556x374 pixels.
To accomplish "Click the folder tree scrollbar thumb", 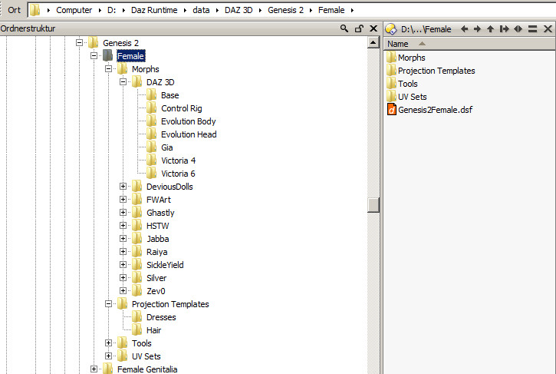I will pyautogui.click(x=373, y=205).
